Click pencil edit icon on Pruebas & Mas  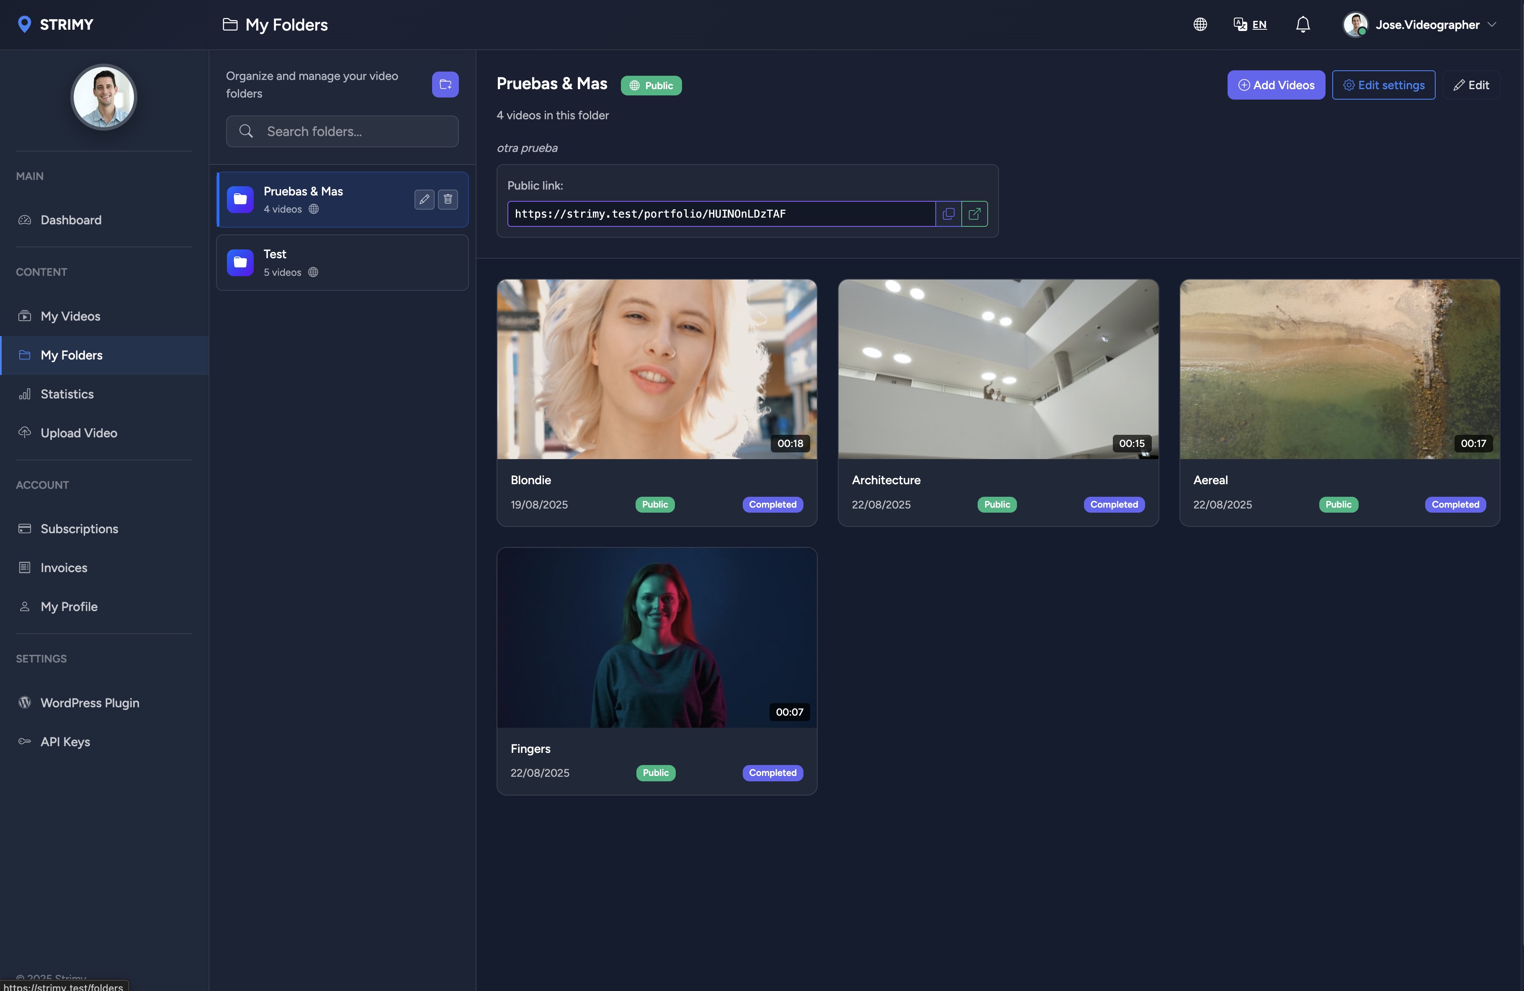coord(424,199)
